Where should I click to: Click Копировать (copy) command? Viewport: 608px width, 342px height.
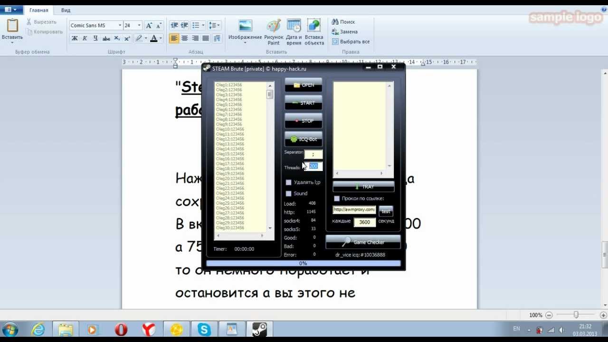point(45,32)
